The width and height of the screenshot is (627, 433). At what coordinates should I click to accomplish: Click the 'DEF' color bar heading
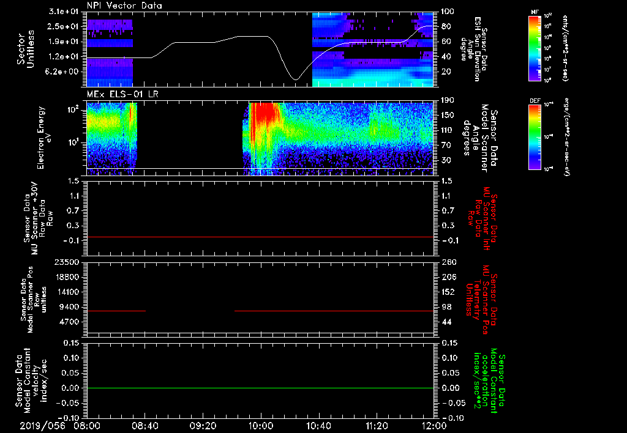[535, 101]
